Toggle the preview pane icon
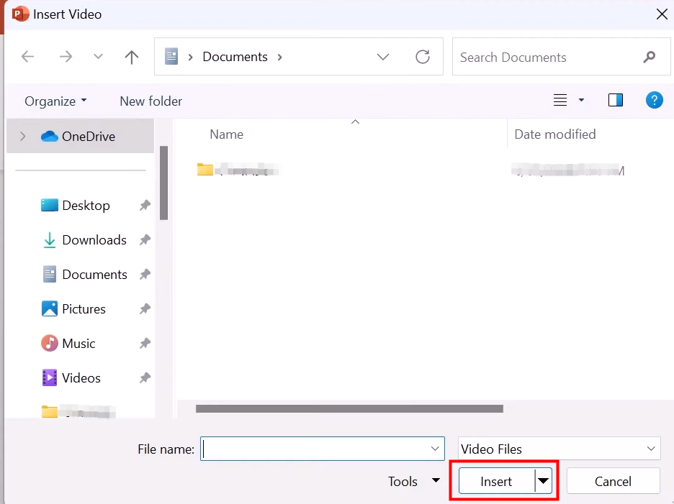The image size is (674, 504). pos(615,101)
